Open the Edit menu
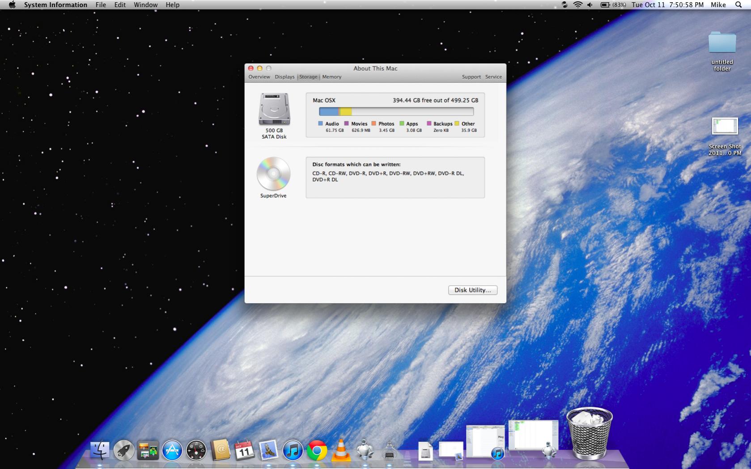The height and width of the screenshot is (469, 751). click(120, 4)
